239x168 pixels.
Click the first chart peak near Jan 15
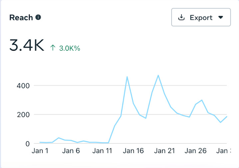[127, 77]
